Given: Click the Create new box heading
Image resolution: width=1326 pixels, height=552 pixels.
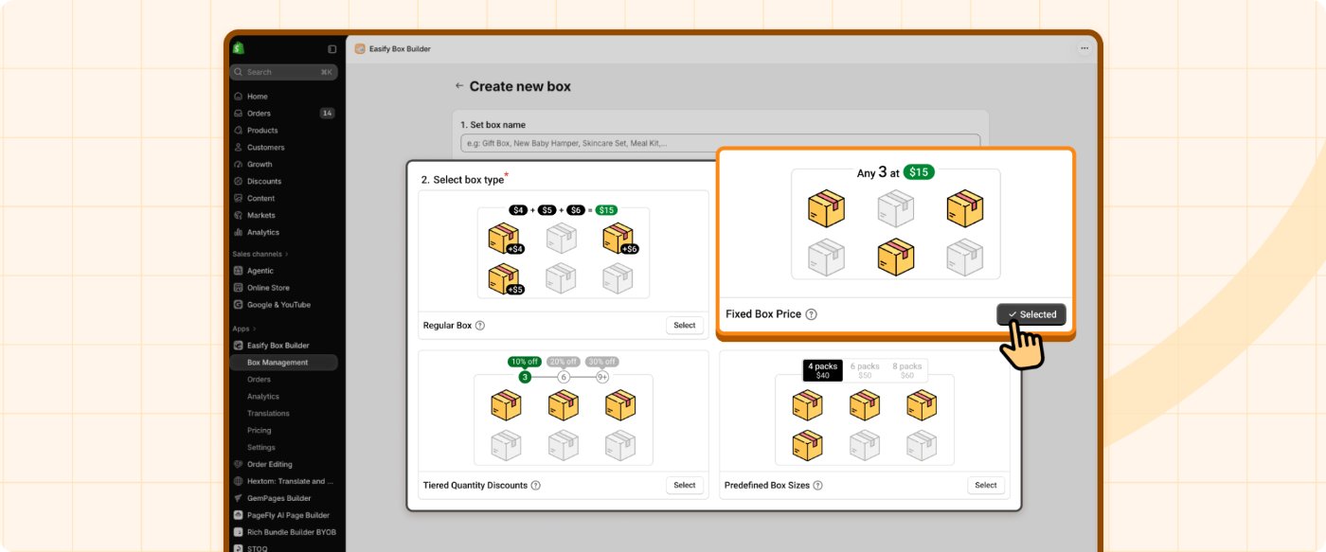Looking at the screenshot, I should pos(520,86).
